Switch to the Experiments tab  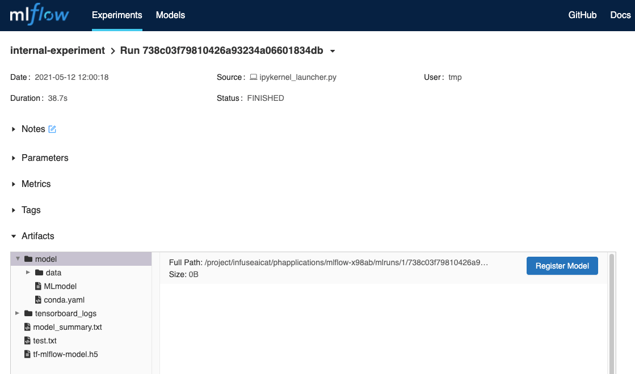117,15
